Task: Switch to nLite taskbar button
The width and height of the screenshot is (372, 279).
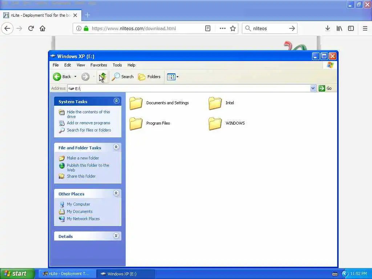Action: 67,274
